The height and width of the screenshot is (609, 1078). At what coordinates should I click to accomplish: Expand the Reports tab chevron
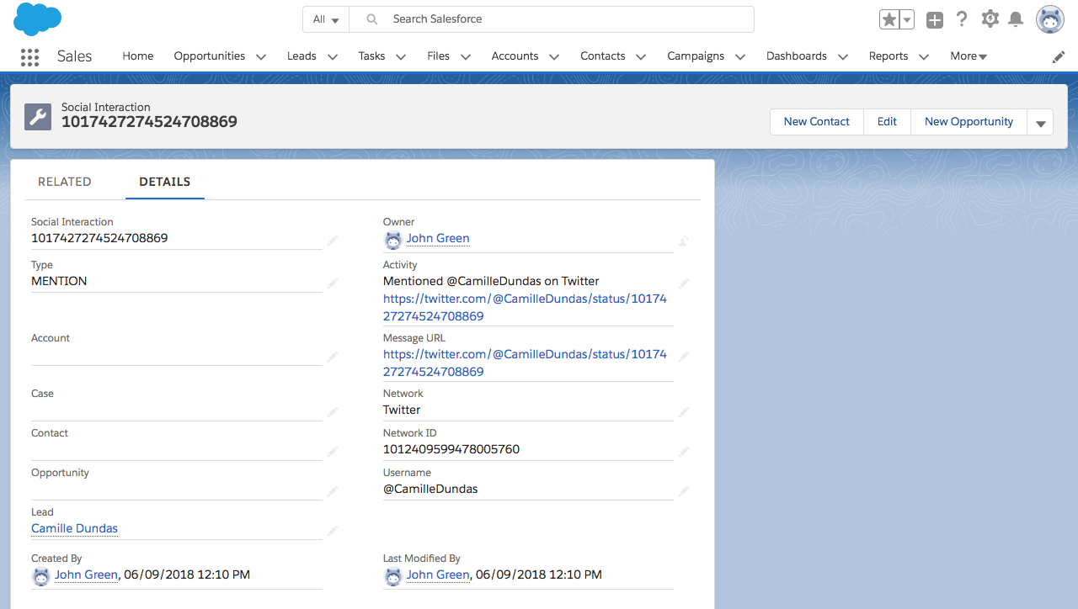coord(924,57)
